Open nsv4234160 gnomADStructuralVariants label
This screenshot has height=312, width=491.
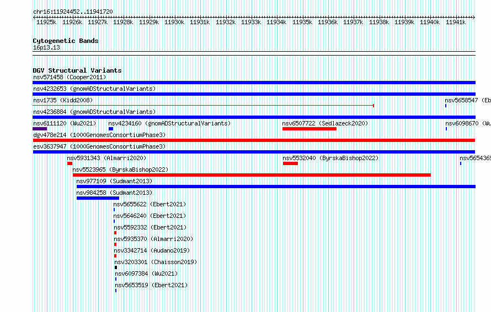click(x=169, y=123)
